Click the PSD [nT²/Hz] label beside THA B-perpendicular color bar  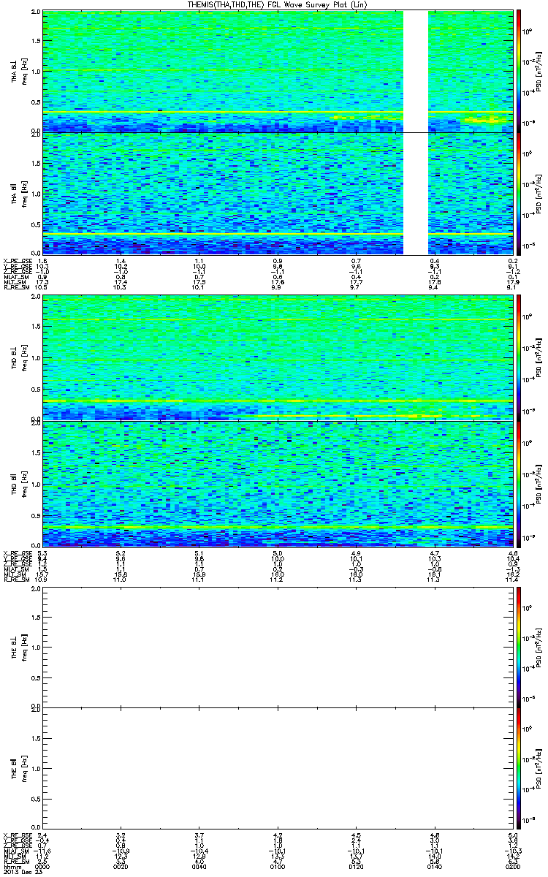click(x=538, y=72)
